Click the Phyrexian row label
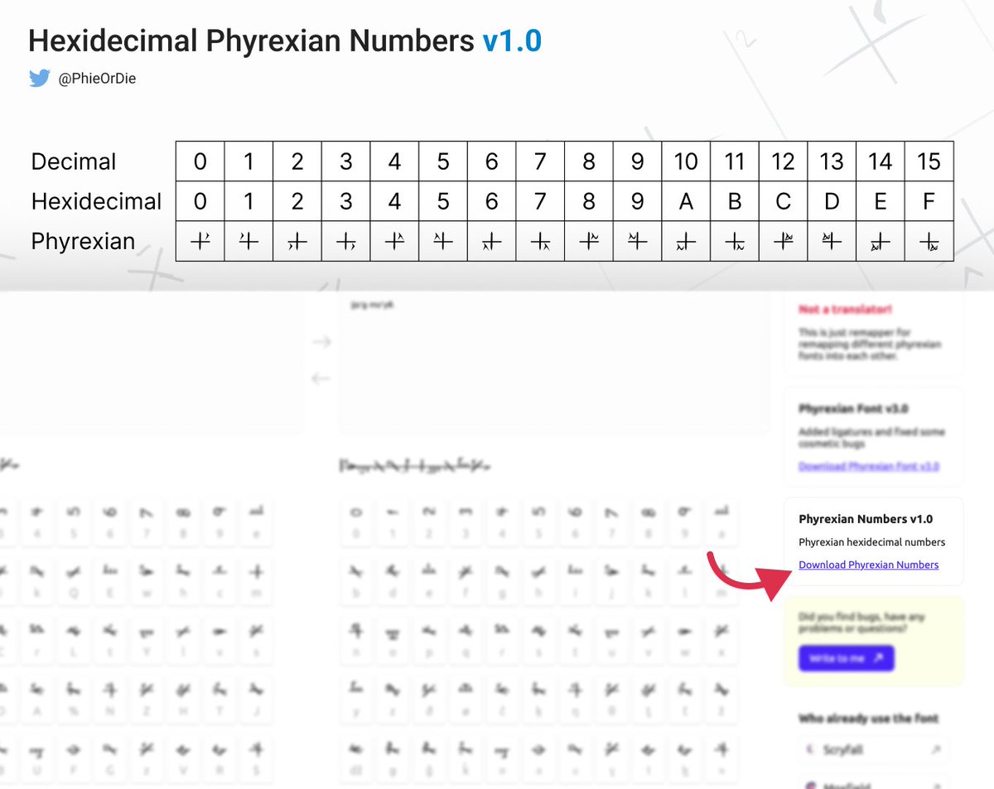 [82, 241]
